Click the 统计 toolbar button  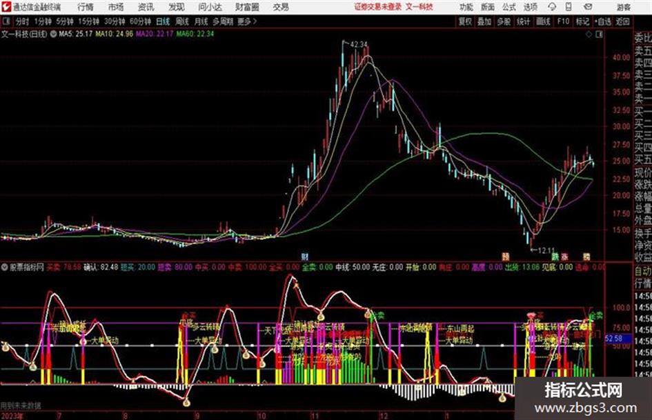point(524,21)
